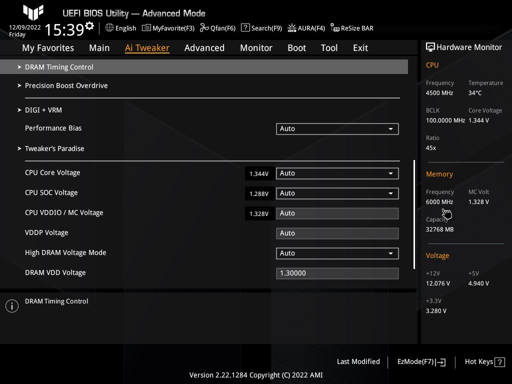Click Temperature 34°C value

[x=475, y=92]
